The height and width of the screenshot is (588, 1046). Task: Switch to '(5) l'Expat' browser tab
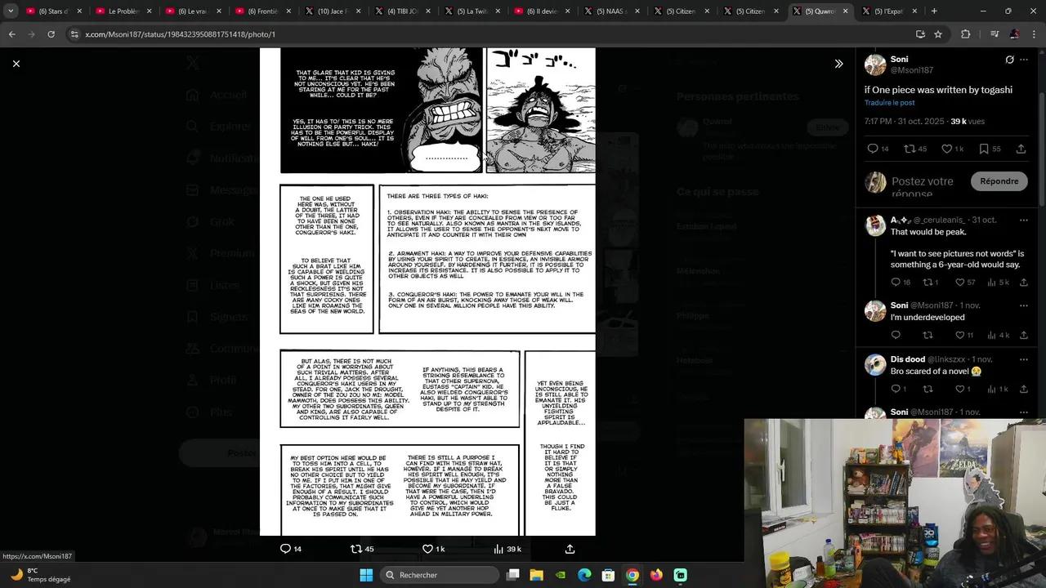(887, 11)
